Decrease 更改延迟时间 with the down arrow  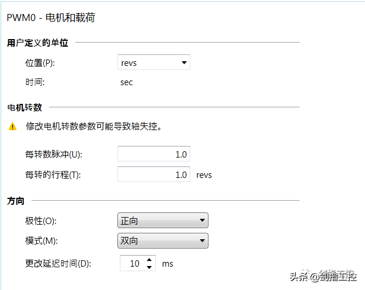[150, 267]
